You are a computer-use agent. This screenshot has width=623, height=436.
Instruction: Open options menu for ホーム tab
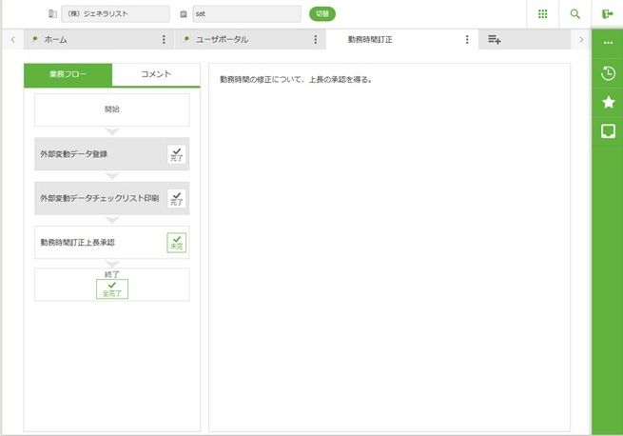point(164,40)
